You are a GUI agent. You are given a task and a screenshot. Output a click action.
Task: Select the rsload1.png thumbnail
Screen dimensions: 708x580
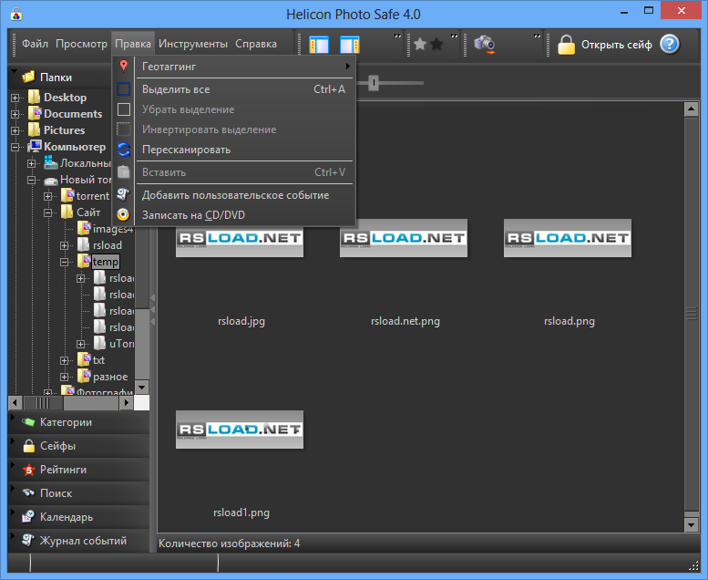[240, 430]
